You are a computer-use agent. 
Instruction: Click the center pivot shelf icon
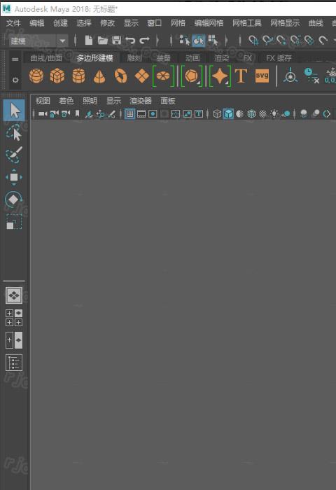(x=290, y=76)
